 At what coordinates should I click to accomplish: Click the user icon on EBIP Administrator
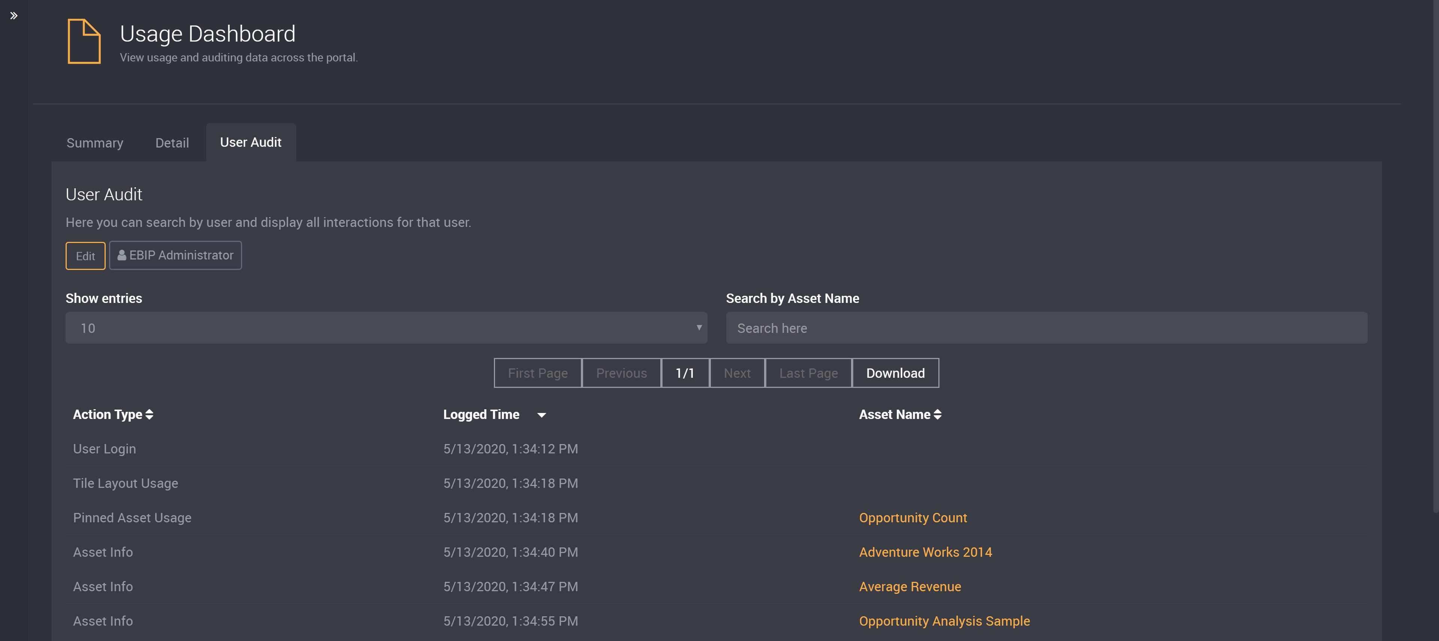coord(121,255)
